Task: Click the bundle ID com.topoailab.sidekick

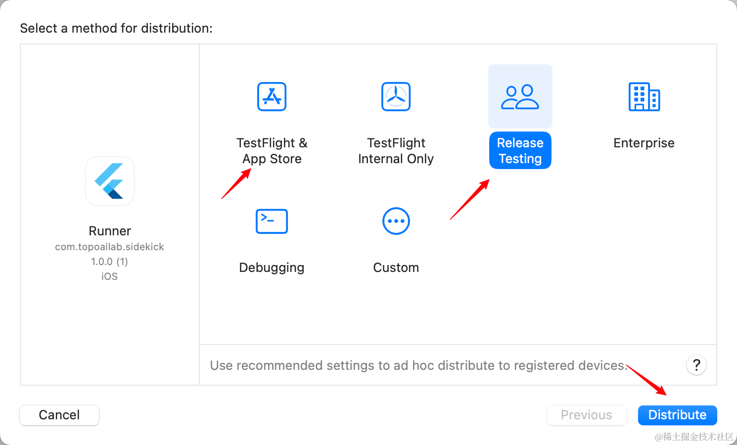Action: 109,247
